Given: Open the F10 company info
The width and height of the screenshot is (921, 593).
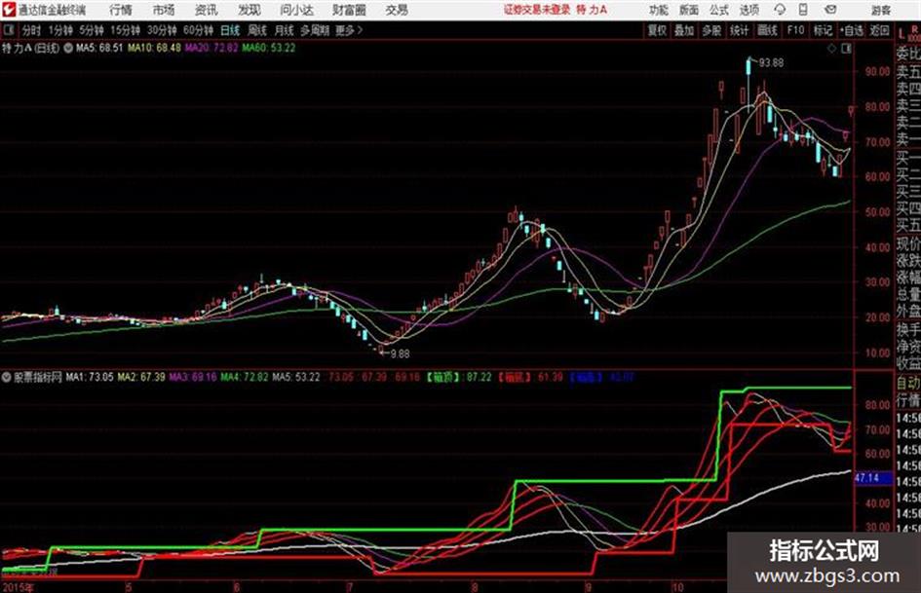Looking at the screenshot, I should pos(795,30).
